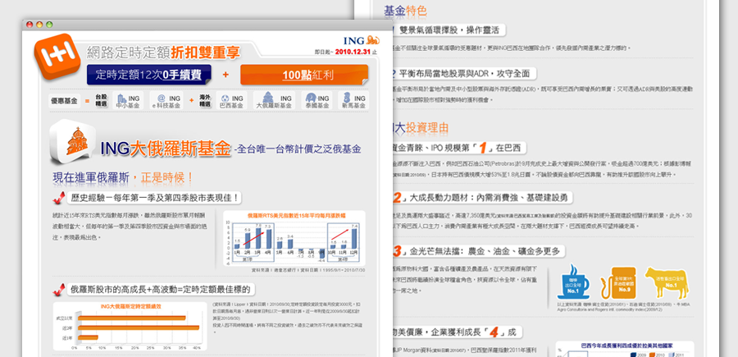Click the ING大俄羅斯定時定額績效 chart
738x357 pixels.
pyautogui.click(x=130, y=326)
